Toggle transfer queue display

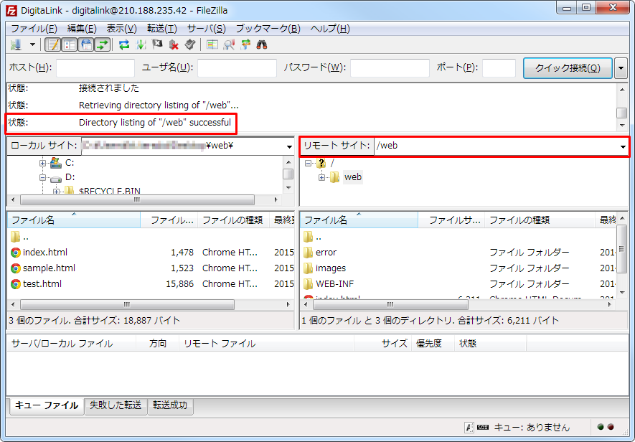(103, 44)
